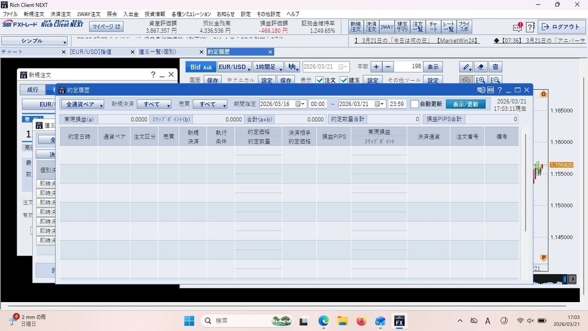588x331 pixels.
Task: Click the trash icon to delete drawings
Action: (x=495, y=67)
